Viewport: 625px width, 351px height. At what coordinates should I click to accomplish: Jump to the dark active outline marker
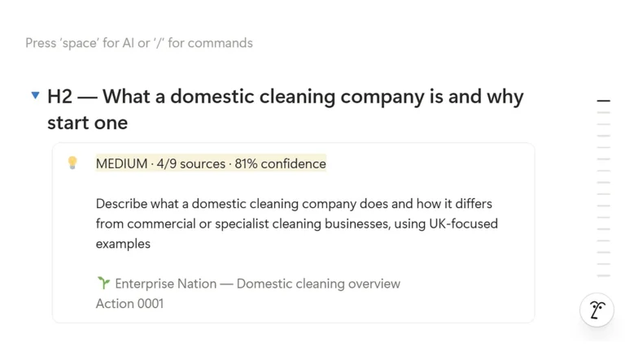coord(604,101)
